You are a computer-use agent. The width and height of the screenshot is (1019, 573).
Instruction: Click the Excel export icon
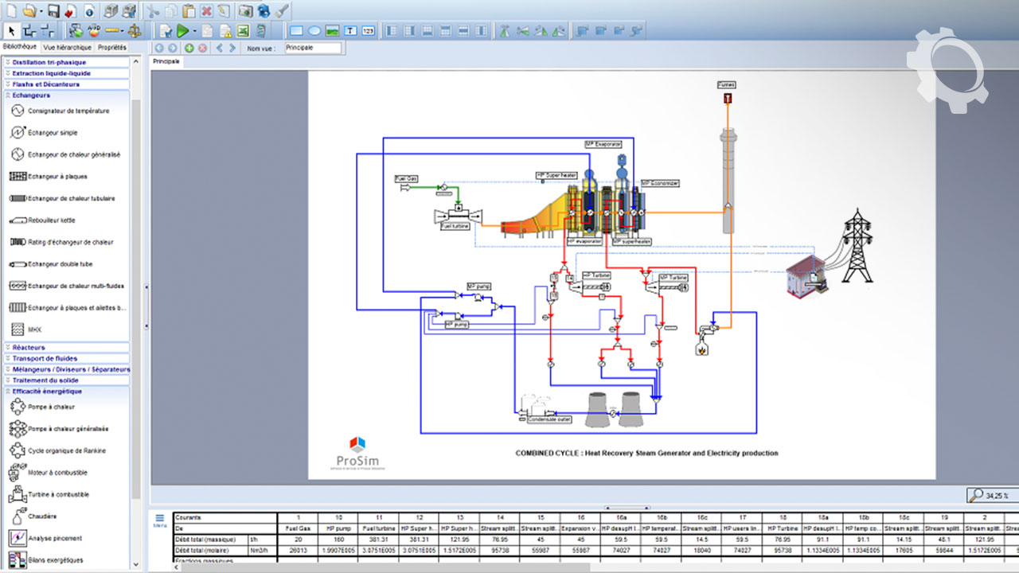242,31
